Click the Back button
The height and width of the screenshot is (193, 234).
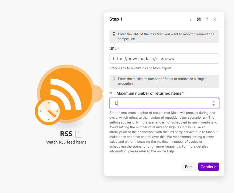pyautogui.click(x=189, y=167)
